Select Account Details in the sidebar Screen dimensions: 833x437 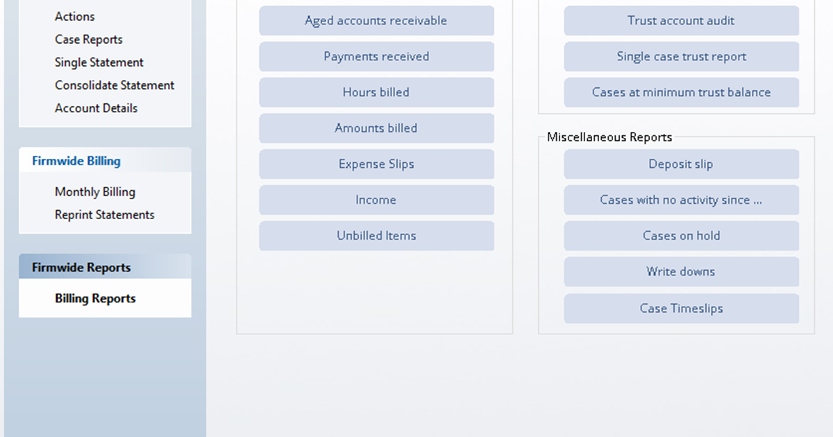point(96,108)
